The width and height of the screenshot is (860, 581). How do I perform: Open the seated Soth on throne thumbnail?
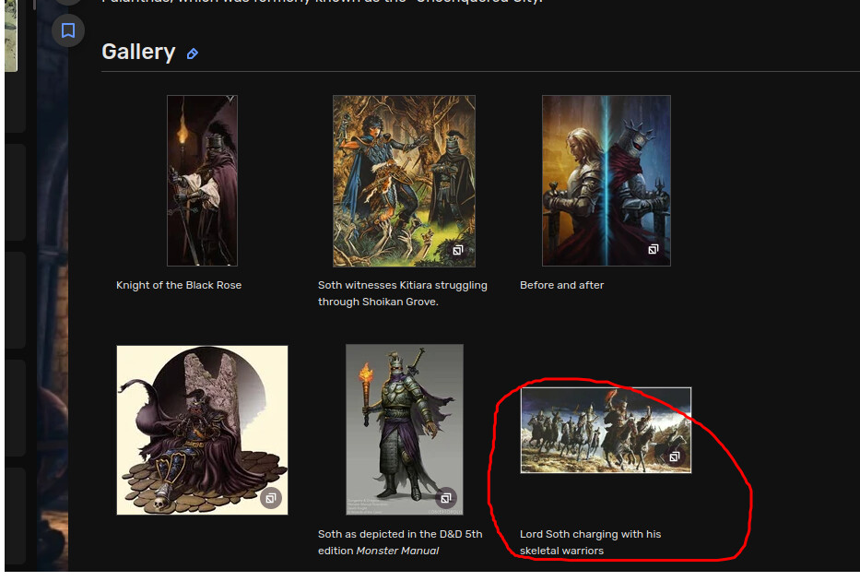click(x=203, y=430)
